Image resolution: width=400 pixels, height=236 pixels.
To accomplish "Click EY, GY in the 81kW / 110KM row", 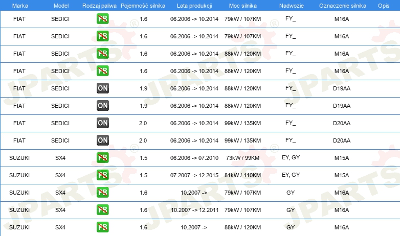I will [x=291, y=175].
